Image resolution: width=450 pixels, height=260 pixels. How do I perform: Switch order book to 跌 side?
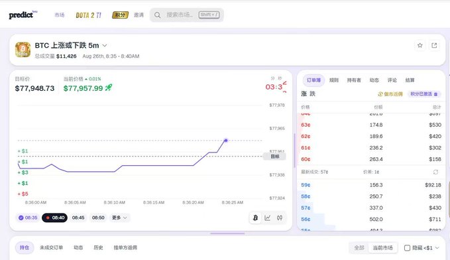pos(312,94)
